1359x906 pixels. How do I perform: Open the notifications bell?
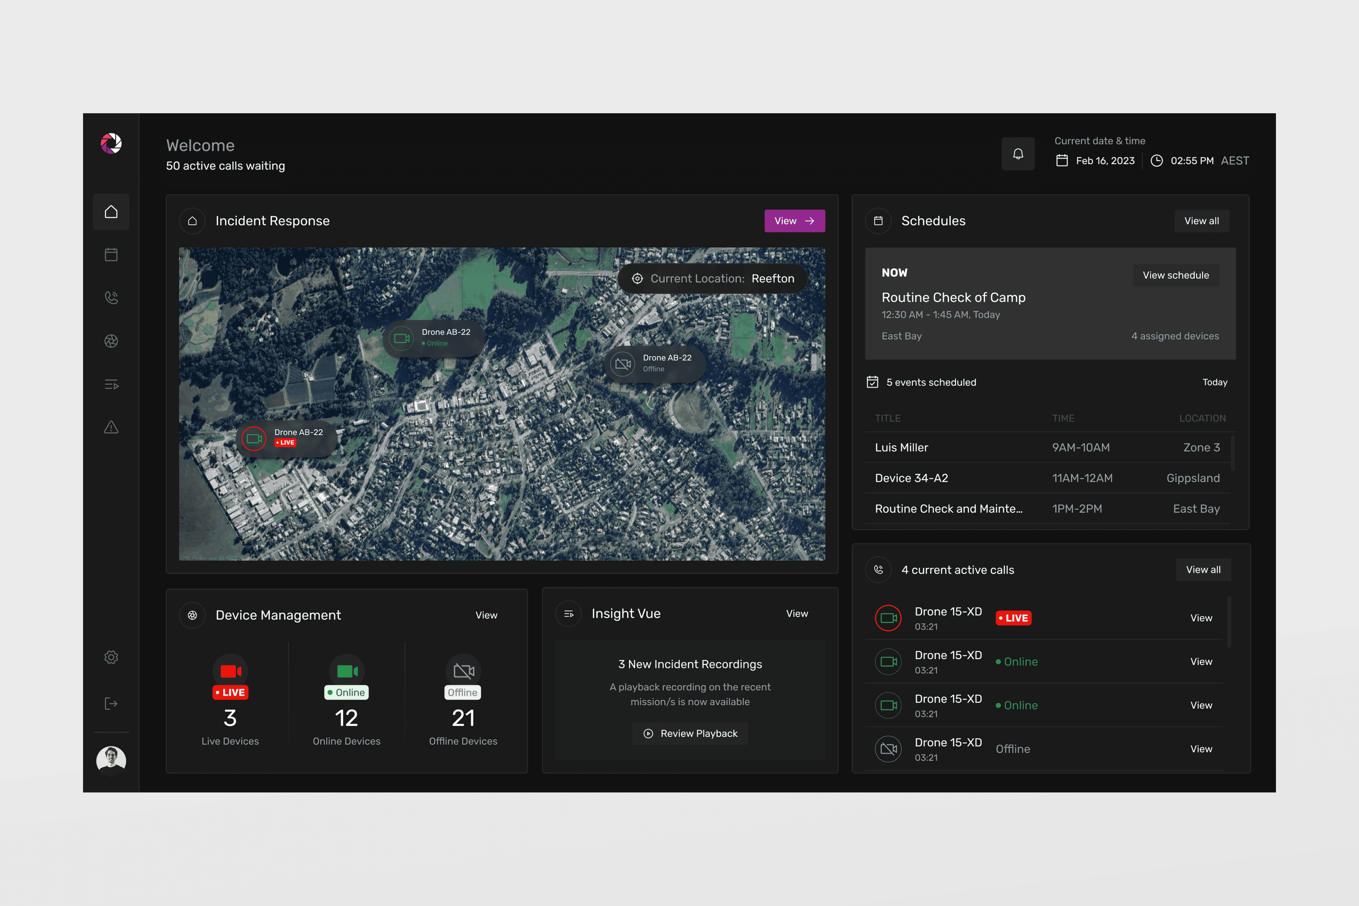coord(1017,154)
